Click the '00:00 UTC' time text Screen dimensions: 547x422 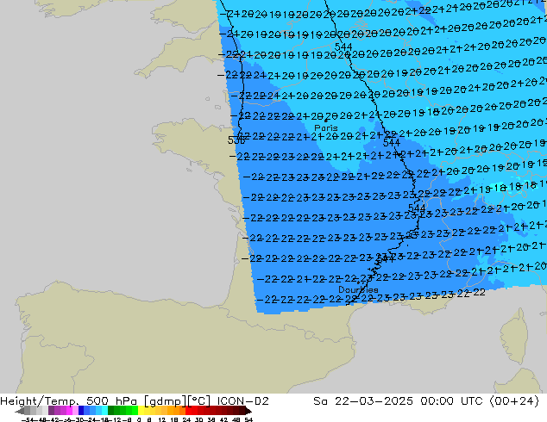coord(451,401)
